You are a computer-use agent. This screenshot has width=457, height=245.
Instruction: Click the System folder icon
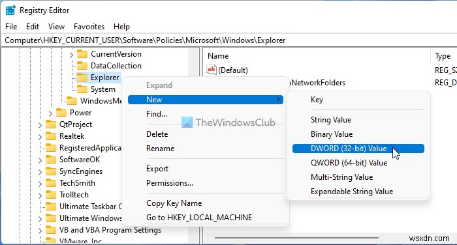pos(82,89)
